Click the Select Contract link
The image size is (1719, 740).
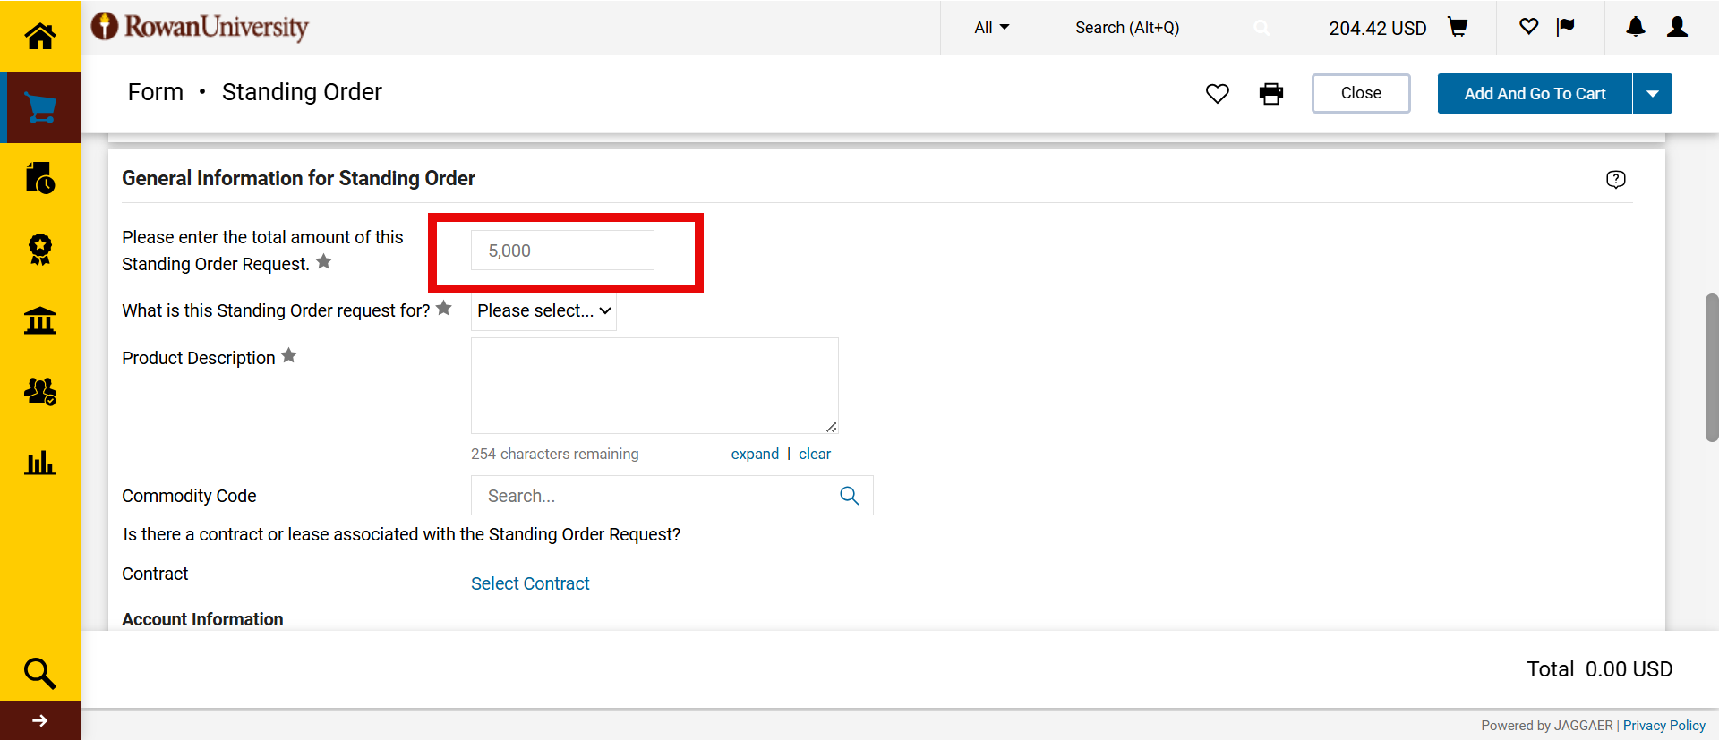coord(530,583)
